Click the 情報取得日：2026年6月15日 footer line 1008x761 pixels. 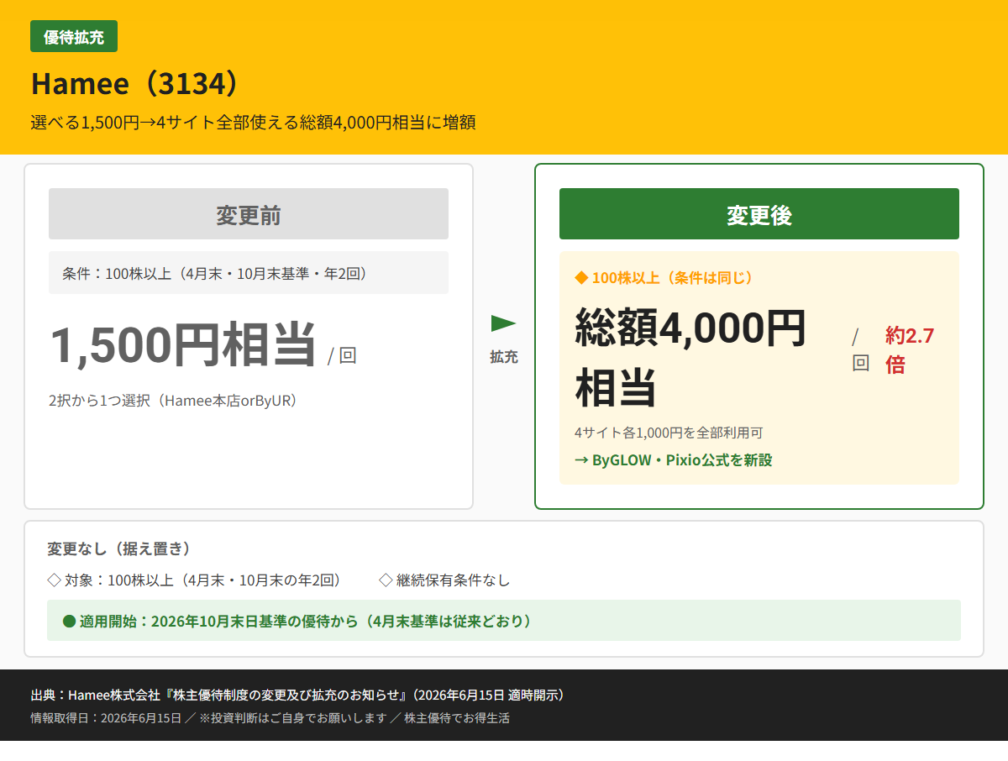(x=270, y=718)
